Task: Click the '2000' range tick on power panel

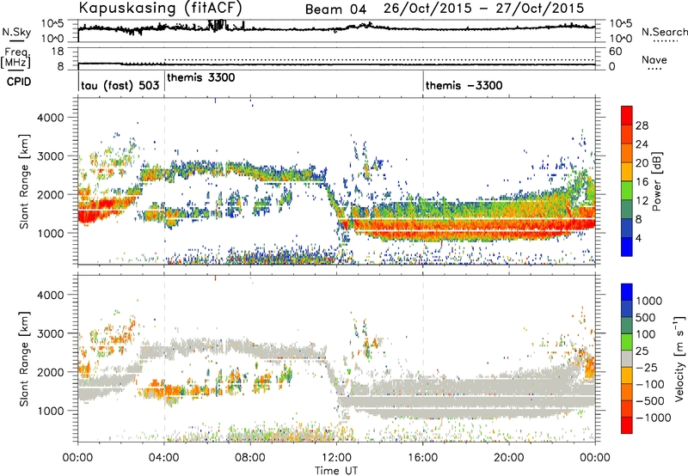Action: click(51, 194)
